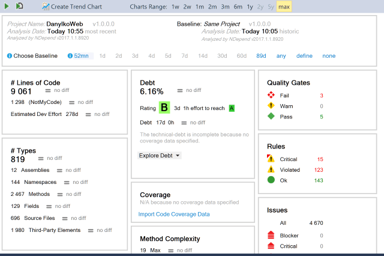
Task: Click the red Fail quality gate icon
Action: (271, 95)
